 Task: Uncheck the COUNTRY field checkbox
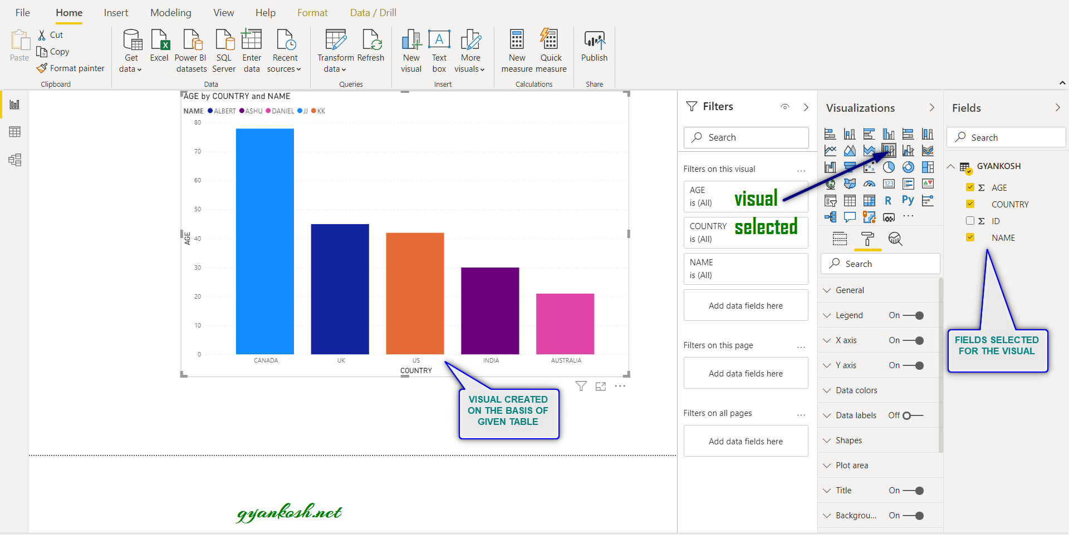coord(970,204)
